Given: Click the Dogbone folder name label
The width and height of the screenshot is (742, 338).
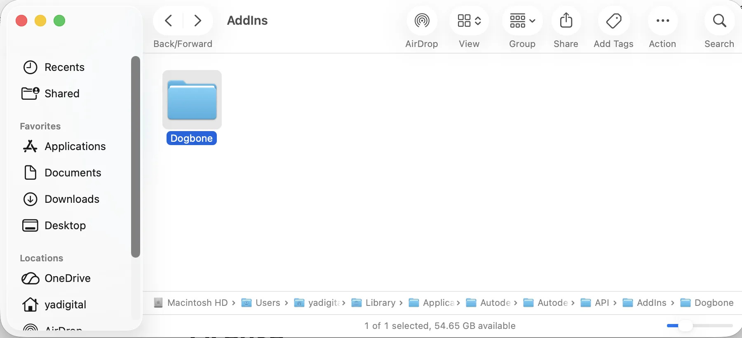Looking at the screenshot, I should point(192,138).
